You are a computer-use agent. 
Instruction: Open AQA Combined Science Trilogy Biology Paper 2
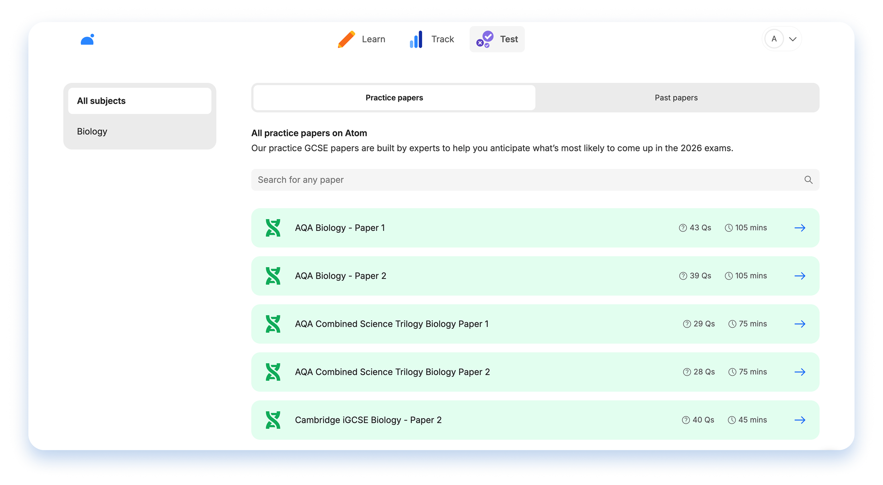pyautogui.click(x=392, y=372)
